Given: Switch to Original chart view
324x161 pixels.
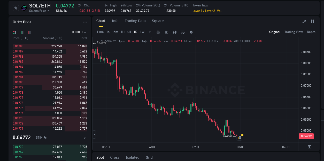Looking at the screenshot, I should (275, 32).
